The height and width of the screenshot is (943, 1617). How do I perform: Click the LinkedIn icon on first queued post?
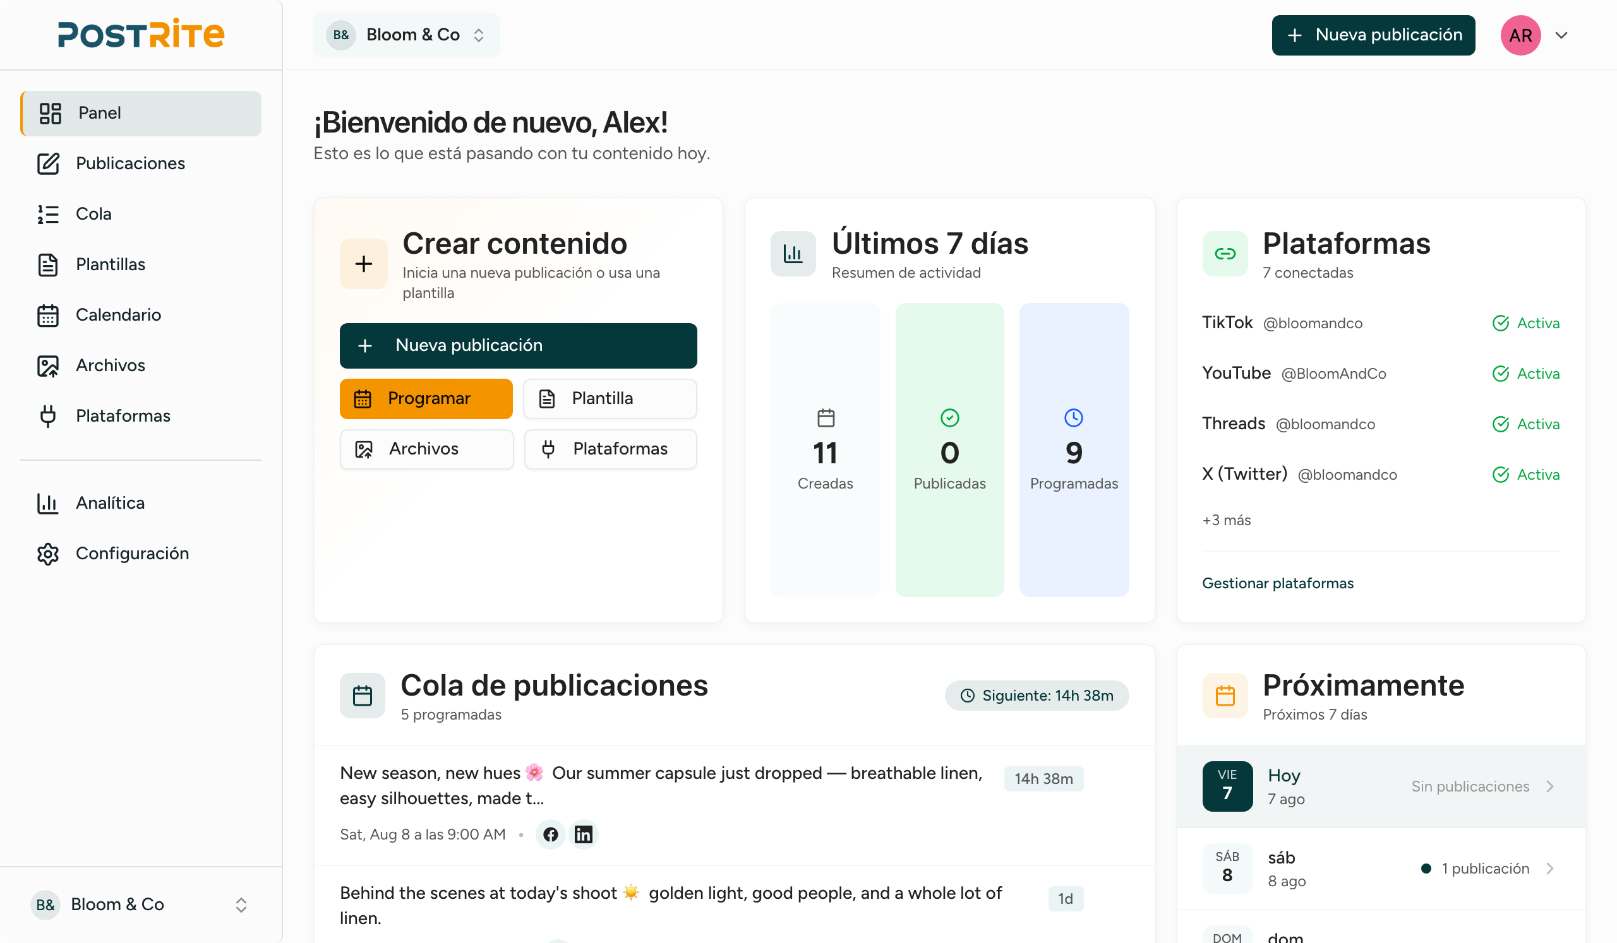tap(583, 834)
